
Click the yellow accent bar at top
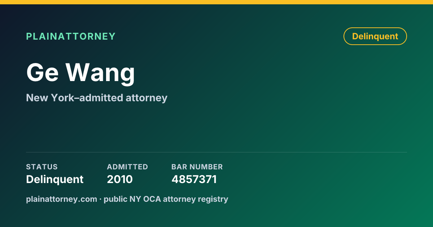216,2
